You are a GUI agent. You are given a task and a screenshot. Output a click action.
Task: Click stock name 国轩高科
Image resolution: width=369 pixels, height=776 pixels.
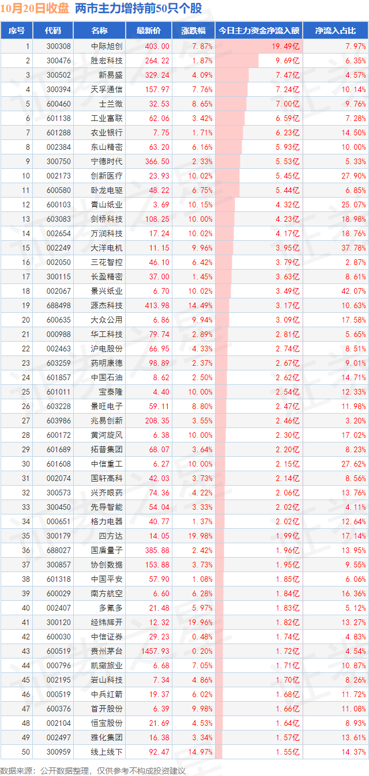107,478
